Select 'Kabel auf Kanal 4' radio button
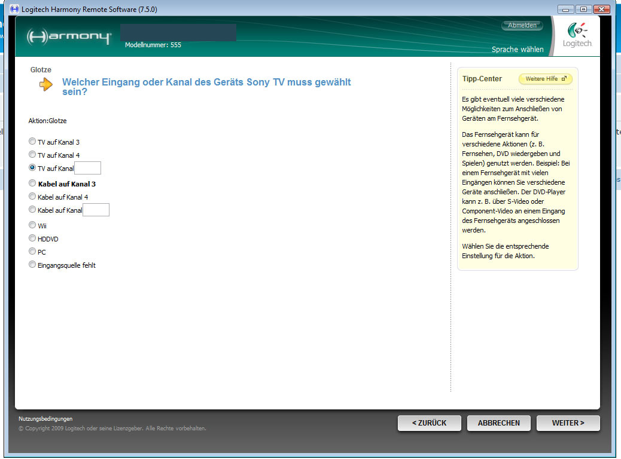 32,196
